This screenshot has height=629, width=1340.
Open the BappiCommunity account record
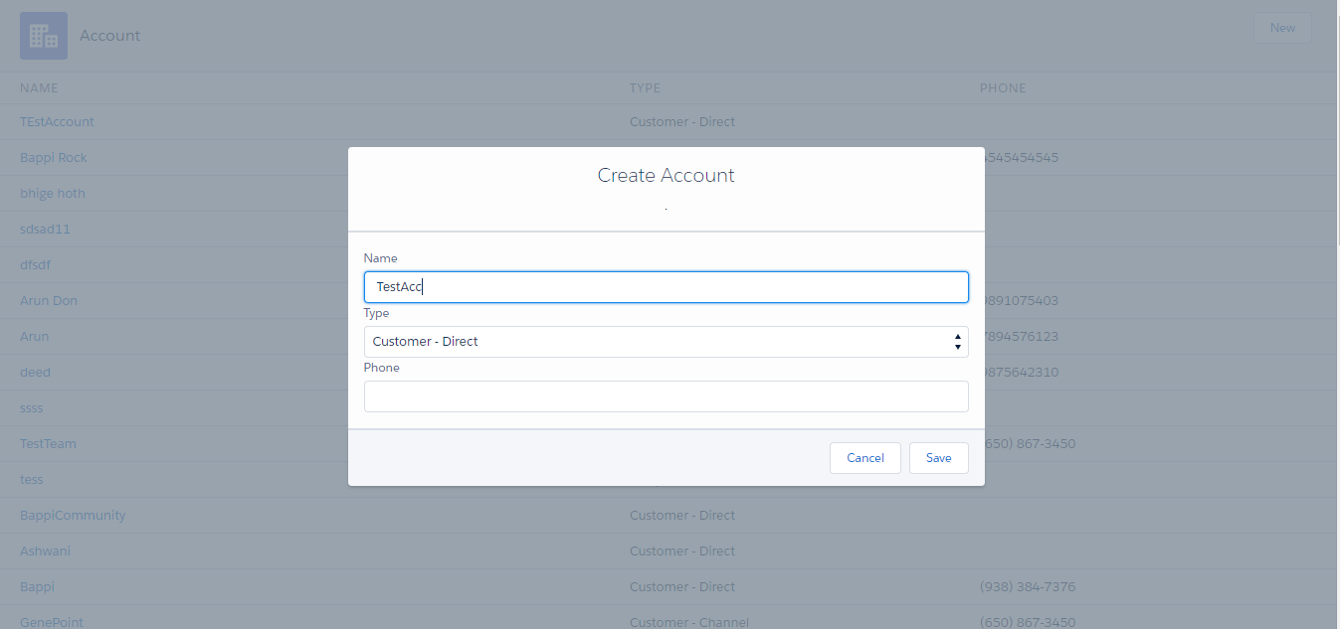pyautogui.click(x=73, y=515)
